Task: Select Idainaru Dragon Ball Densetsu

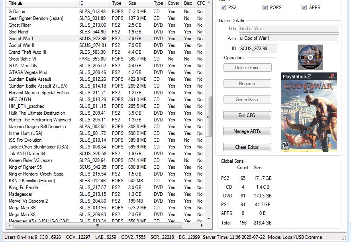Action: point(106,126)
